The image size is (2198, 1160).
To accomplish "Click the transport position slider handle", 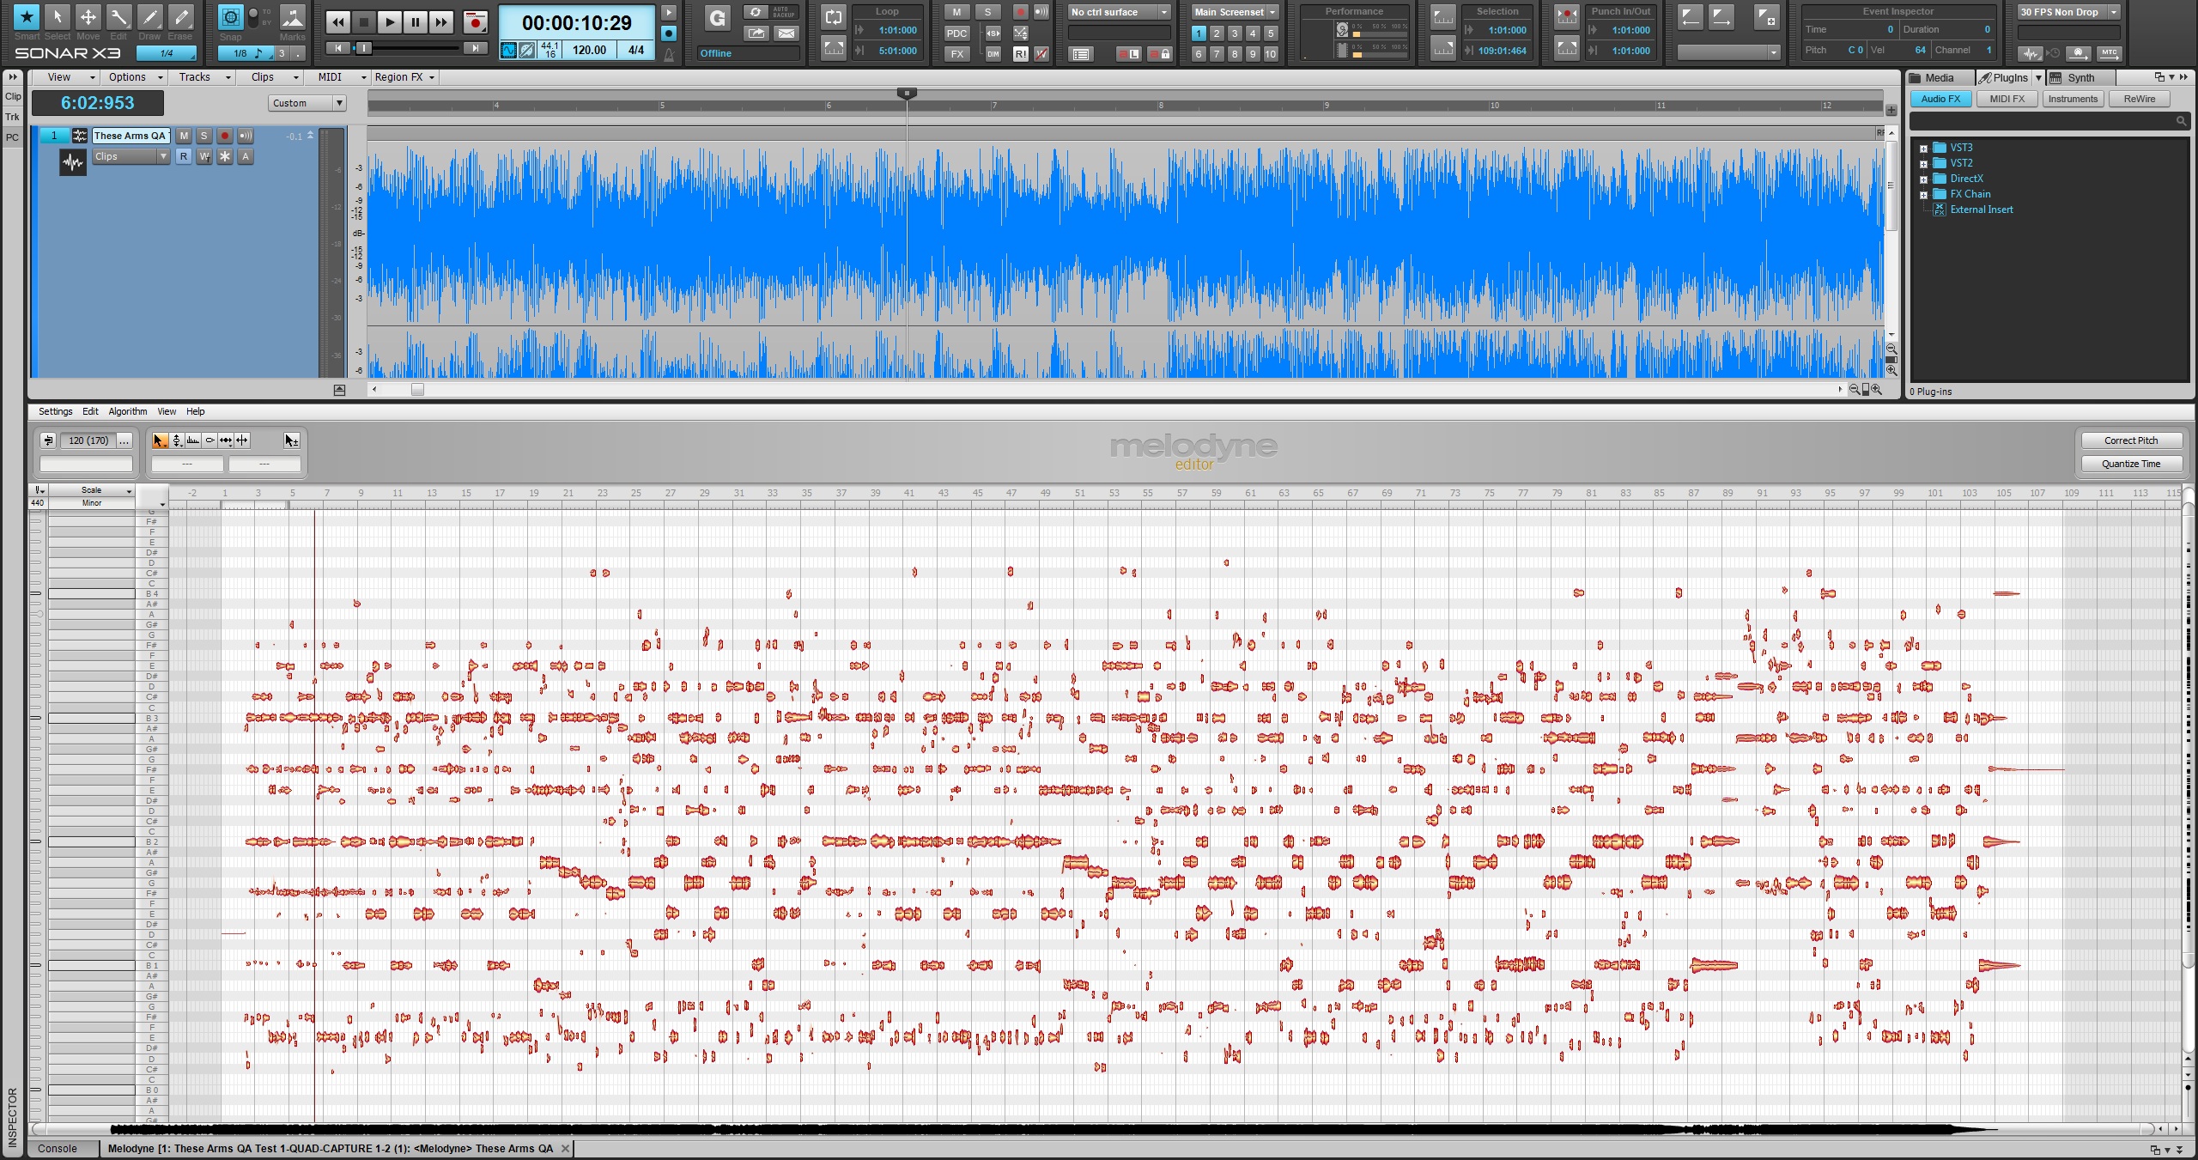I will pos(364,49).
